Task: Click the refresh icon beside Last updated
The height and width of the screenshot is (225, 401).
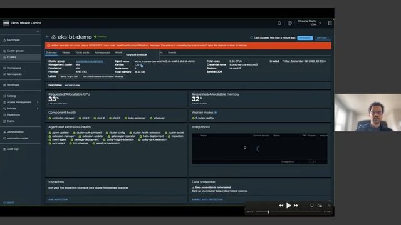Action: [x=251, y=38]
